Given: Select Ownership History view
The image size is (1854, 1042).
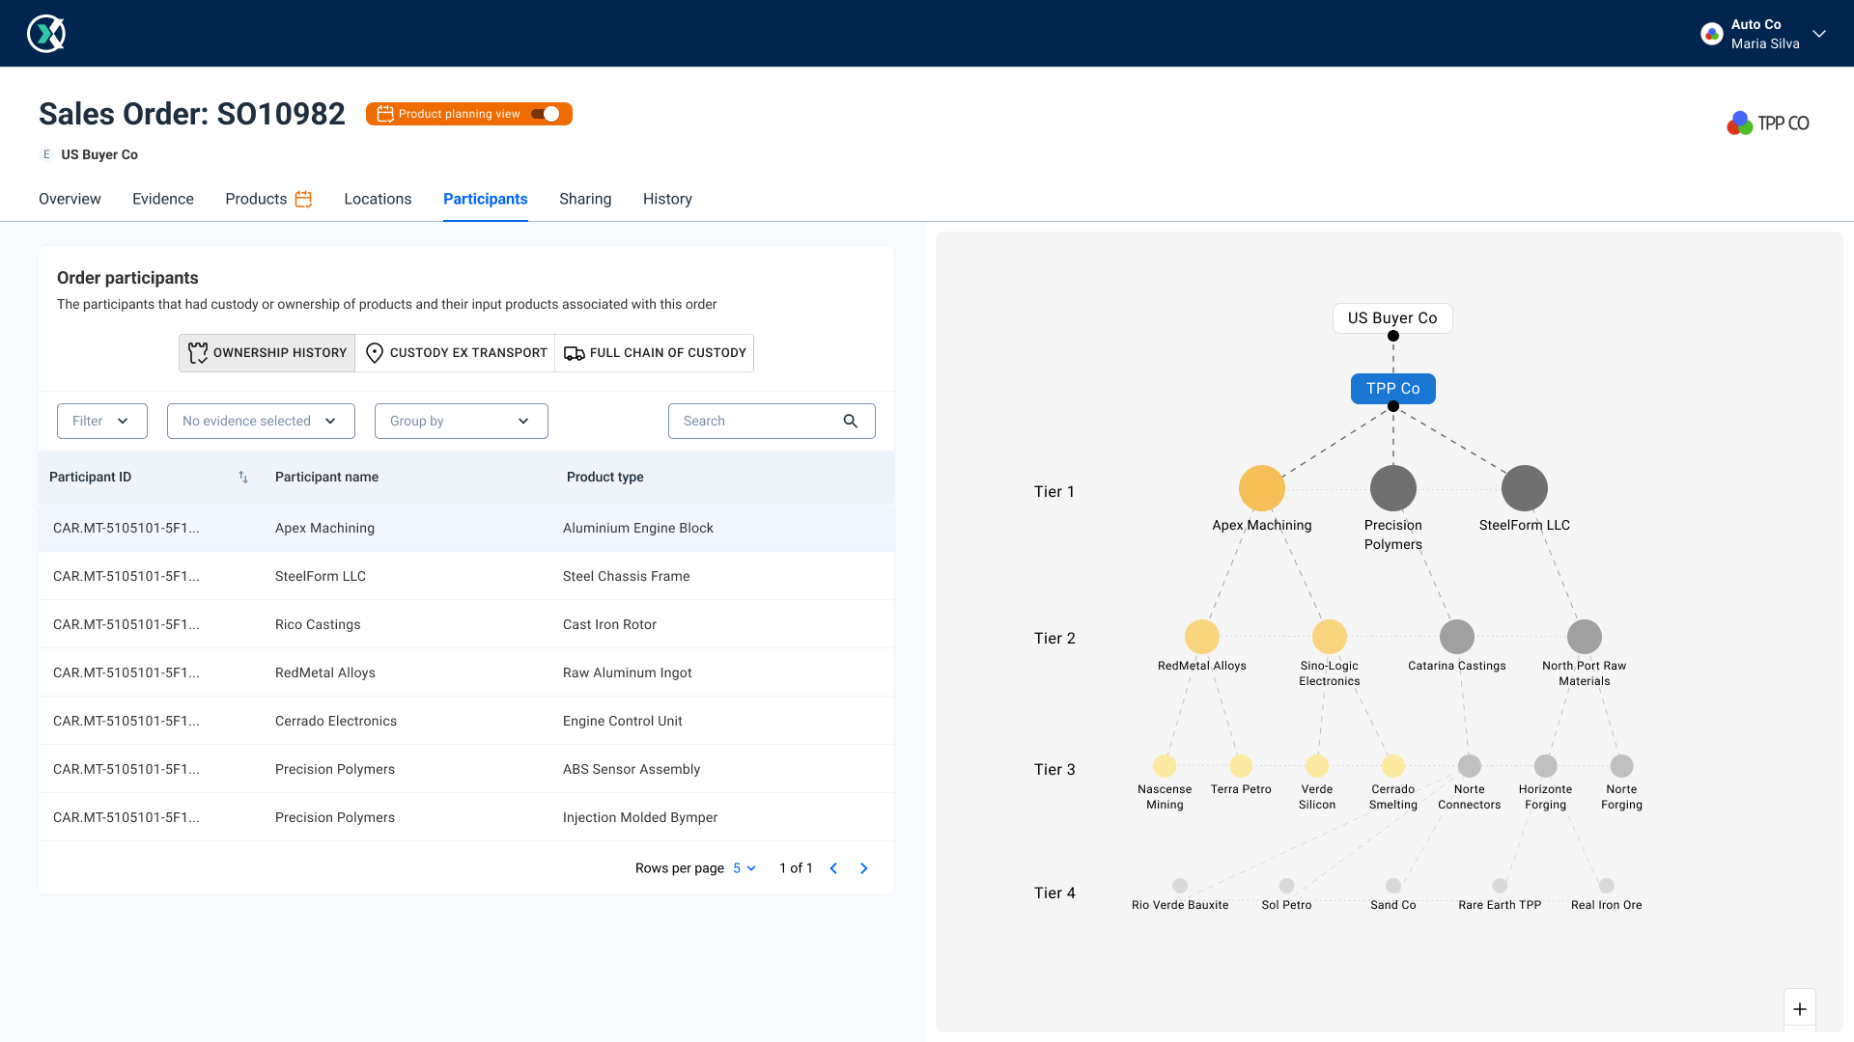Looking at the screenshot, I should (x=267, y=353).
